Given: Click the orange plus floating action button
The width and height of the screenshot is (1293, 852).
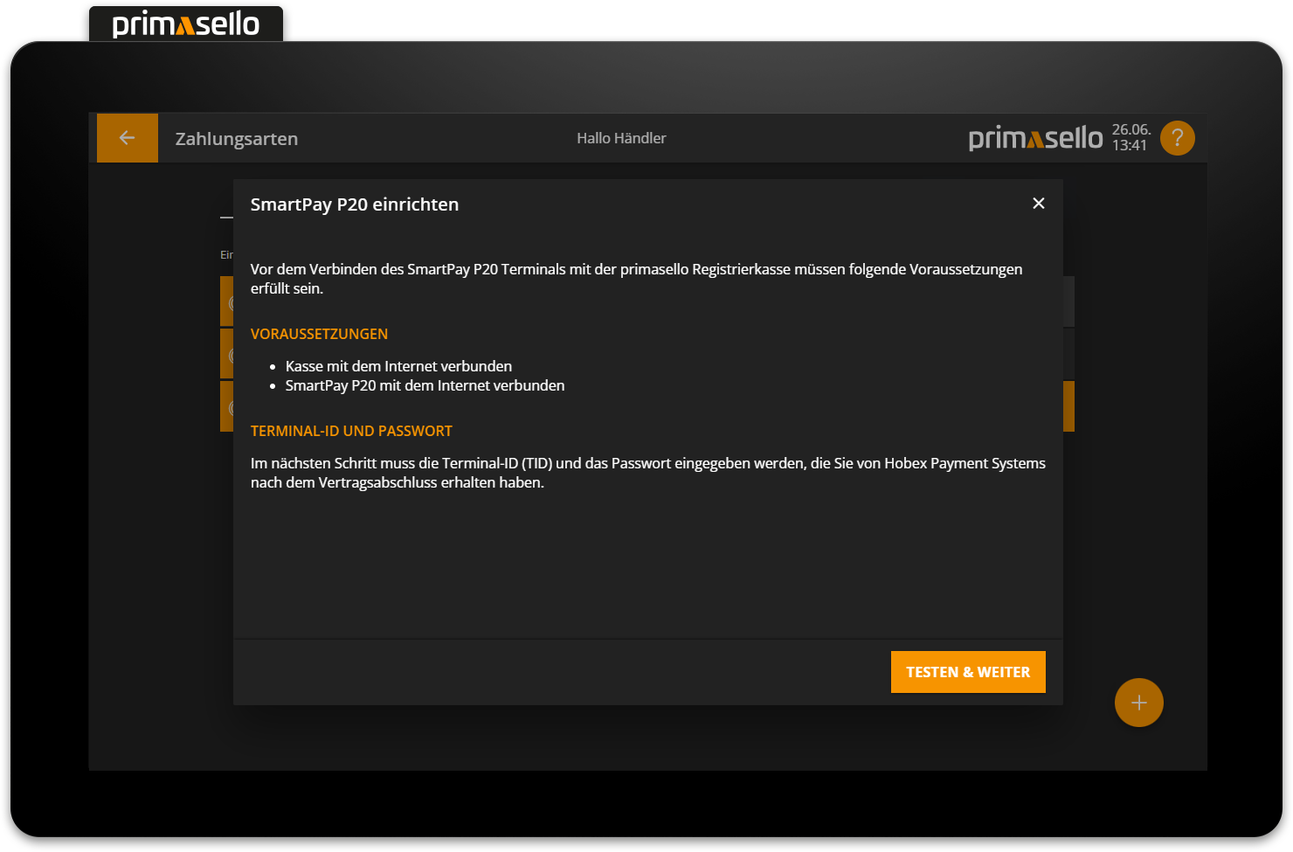Looking at the screenshot, I should 1138,702.
